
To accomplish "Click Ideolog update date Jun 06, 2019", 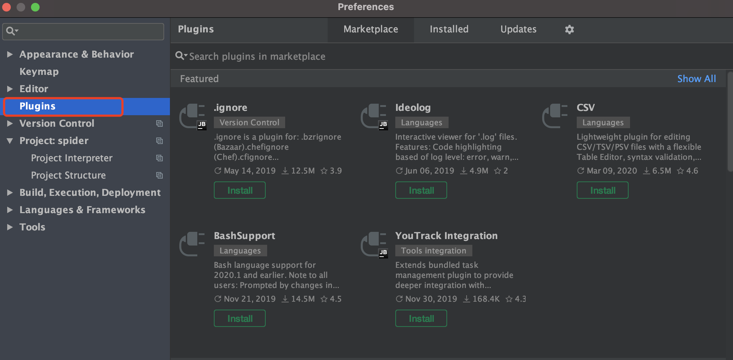I will [x=425, y=171].
